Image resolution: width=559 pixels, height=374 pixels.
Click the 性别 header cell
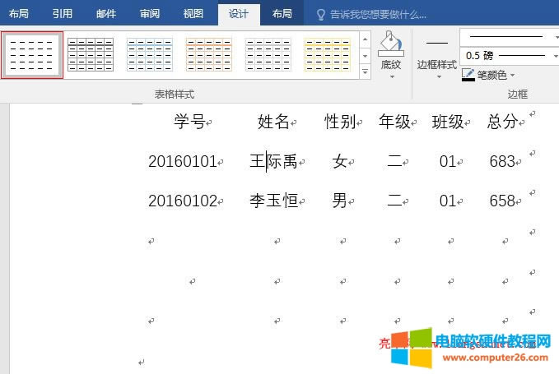point(340,122)
